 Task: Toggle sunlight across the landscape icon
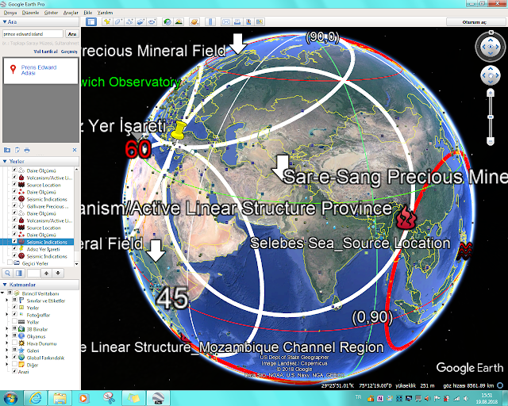coord(179,21)
